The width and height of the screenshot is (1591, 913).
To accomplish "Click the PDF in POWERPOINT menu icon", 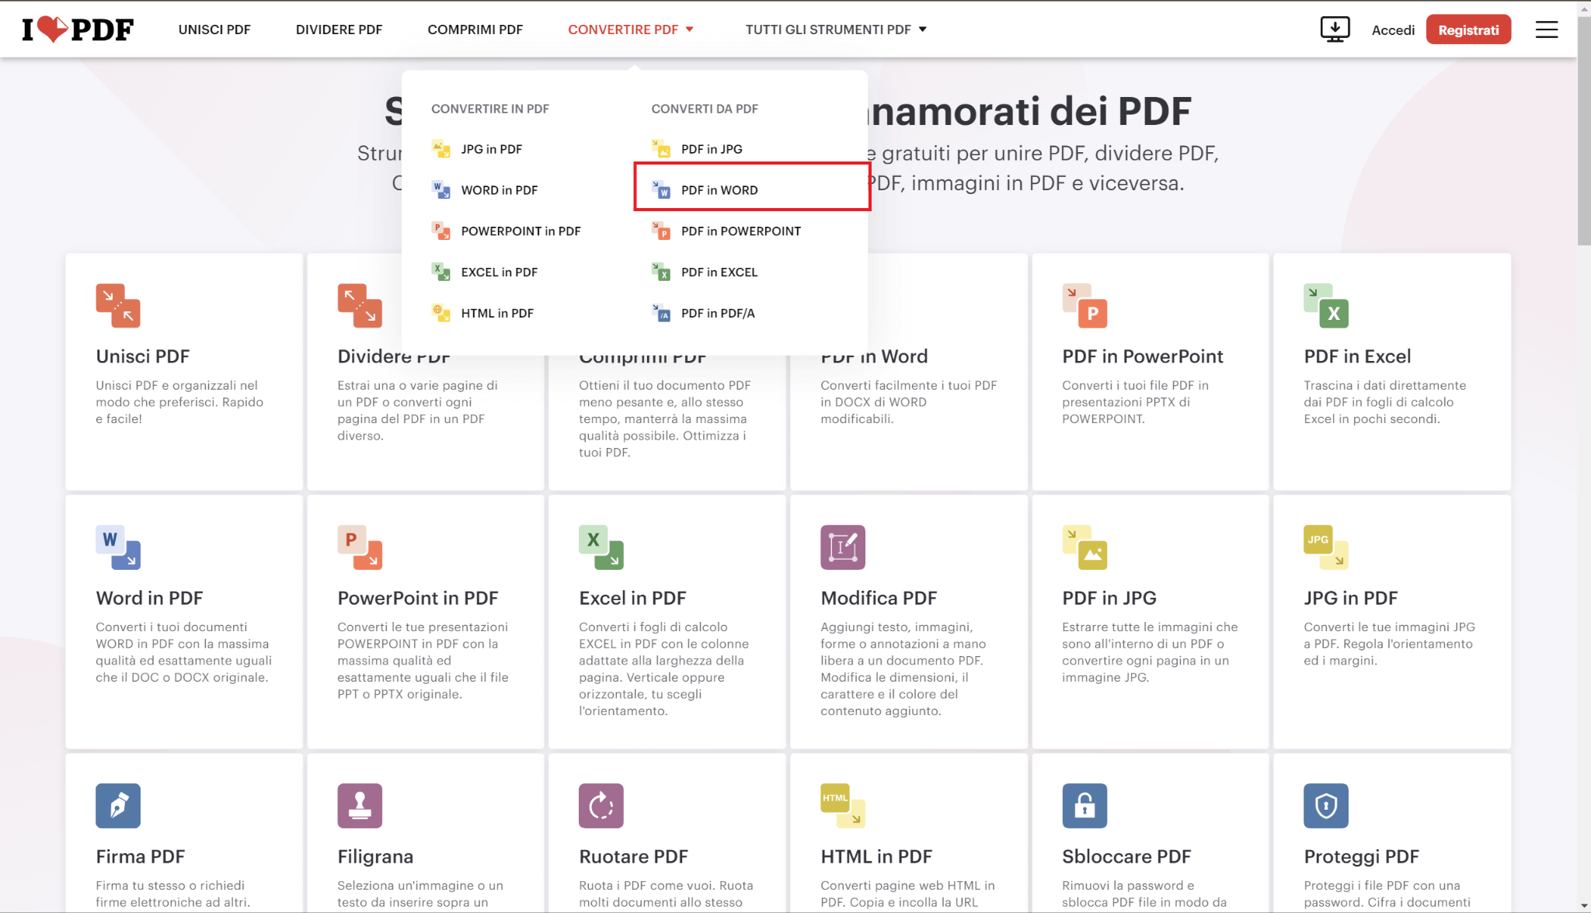I will pyautogui.click(x=661, y=231).
